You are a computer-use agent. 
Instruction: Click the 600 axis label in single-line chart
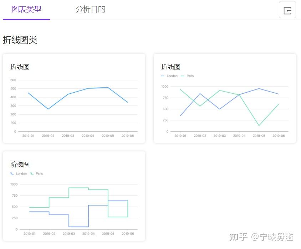tap(13, 80)
